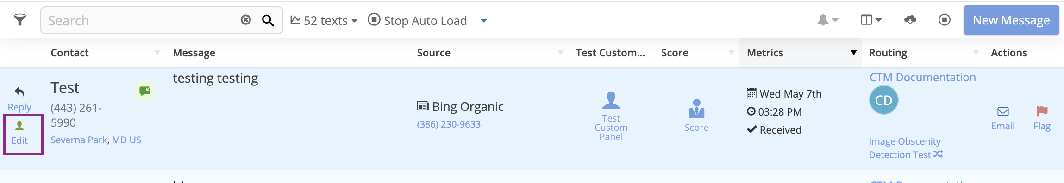
Task: Open the CTM Documentation link
Action: pyautogui.click(x=922, y=77)
